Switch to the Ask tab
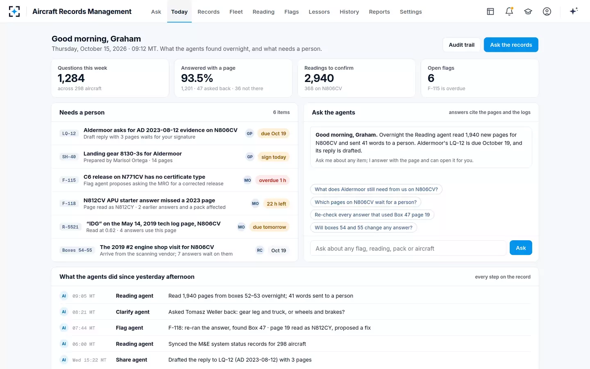 [x=156, y=12]
